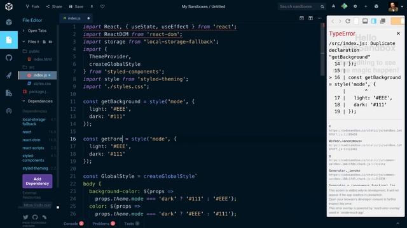Open the Configuration Files sidebar icon
This screenshot has width=407, height=228.
pos(9,93)
